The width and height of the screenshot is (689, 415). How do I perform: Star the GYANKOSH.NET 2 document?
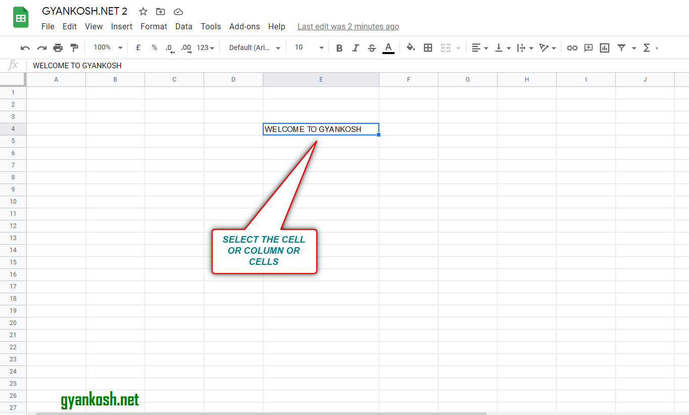coord(143,11)
